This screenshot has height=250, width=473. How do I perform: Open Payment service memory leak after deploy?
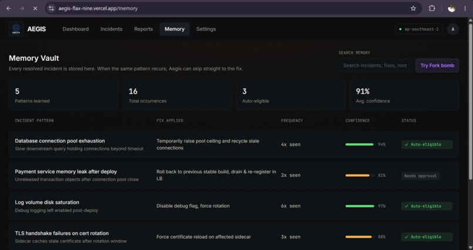click(234, 176)
